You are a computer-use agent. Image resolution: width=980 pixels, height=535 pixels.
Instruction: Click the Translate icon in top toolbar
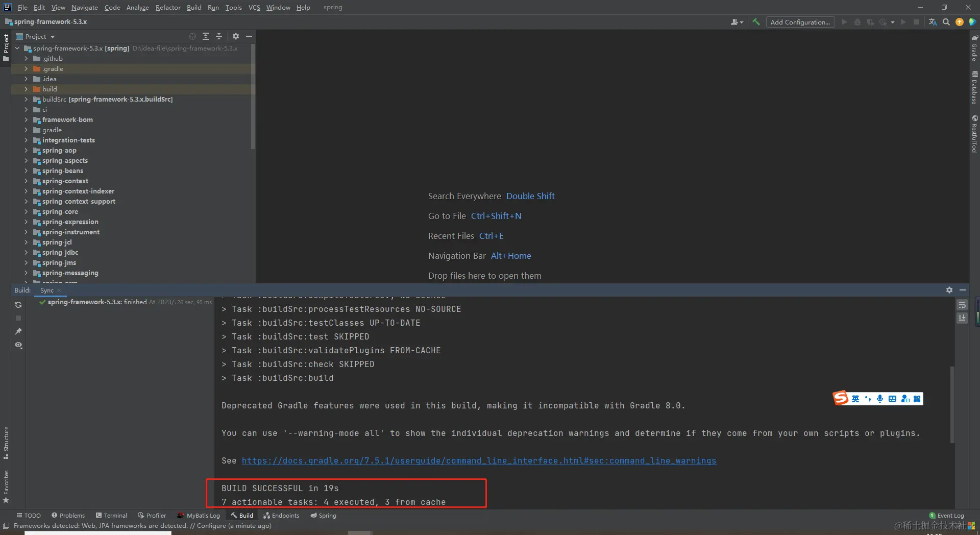click(x=933, y=22)
